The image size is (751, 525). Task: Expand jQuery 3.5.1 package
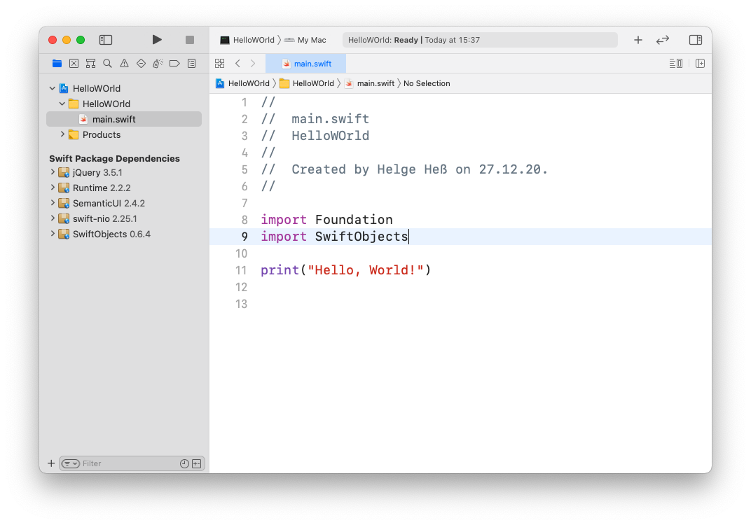click(x=53, y=171)
